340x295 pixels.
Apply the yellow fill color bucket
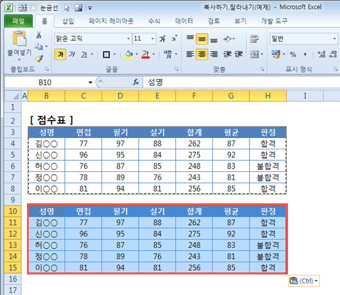129,54
